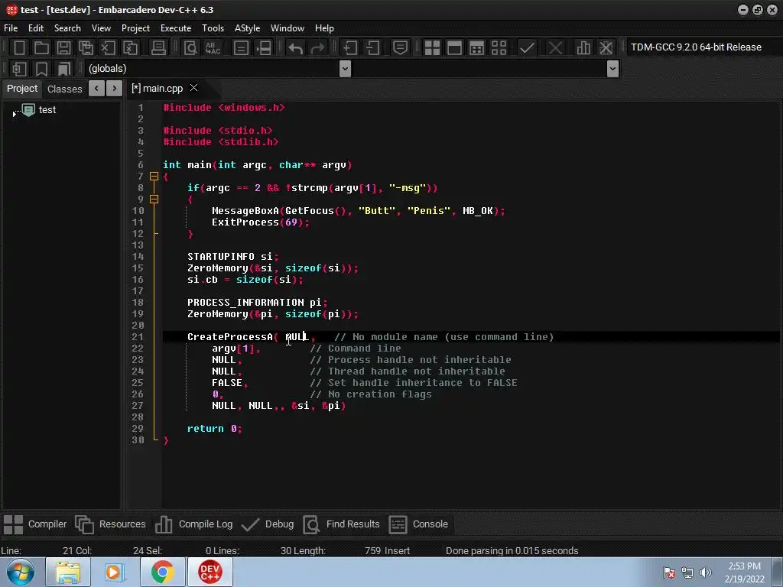Viewport: 783px width, 587px height.
Task: Click the Delete profiling information icon
Action: pyautogui.click(x=606, y=47)
